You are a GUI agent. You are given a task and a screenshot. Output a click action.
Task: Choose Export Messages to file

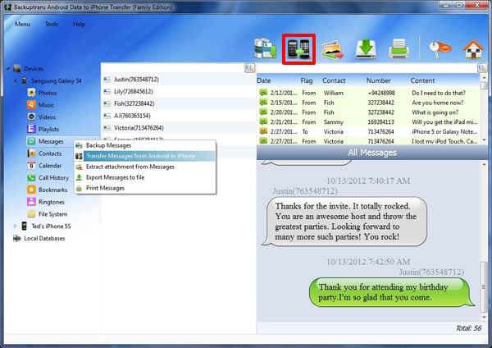click(x=145, y=177)
